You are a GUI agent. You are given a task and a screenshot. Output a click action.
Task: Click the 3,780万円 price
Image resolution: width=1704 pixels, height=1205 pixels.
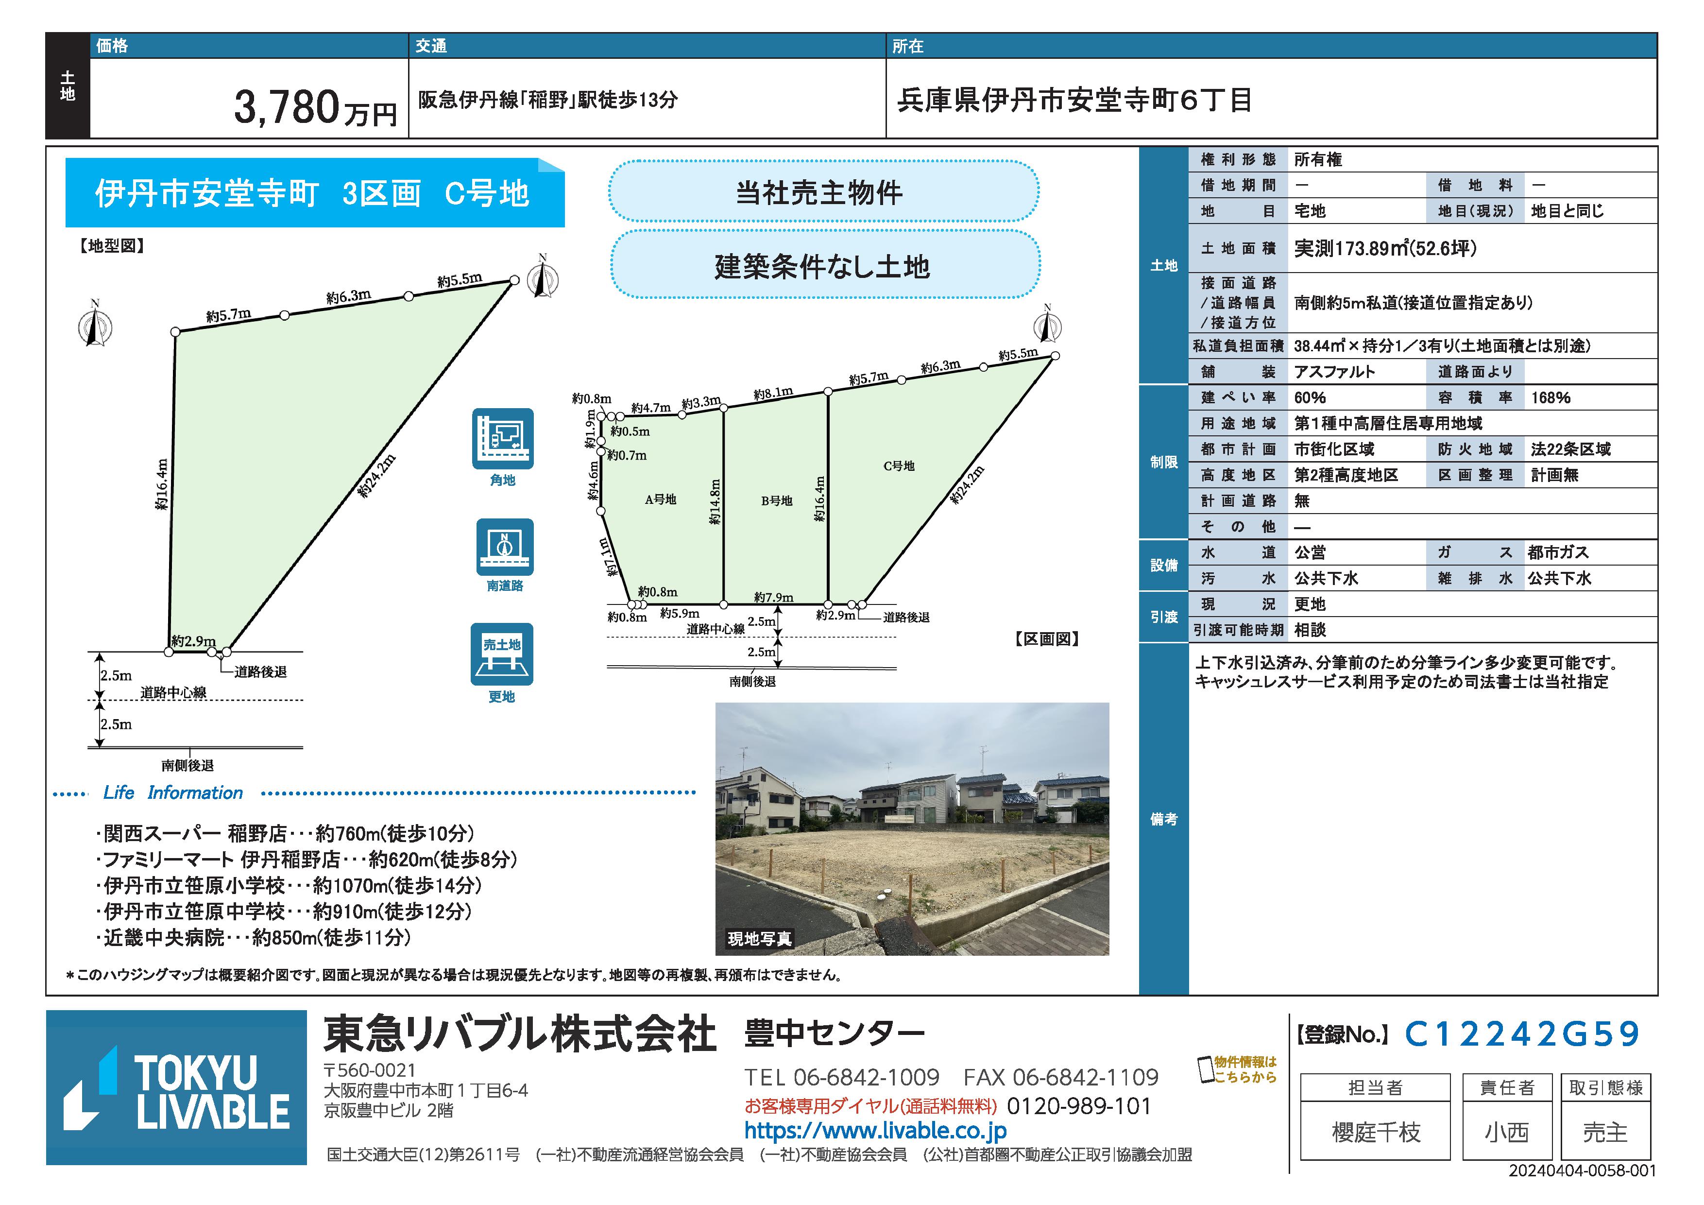click(x=315, y=108)
